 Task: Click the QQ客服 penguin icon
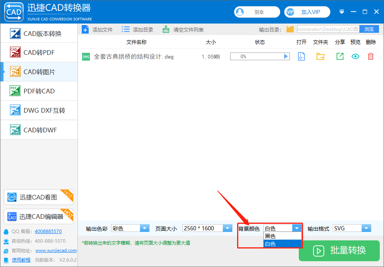[x=6, y=232]
